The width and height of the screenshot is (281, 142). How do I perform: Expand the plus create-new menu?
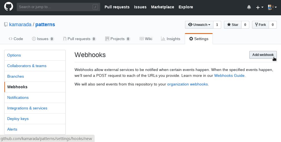260,7
